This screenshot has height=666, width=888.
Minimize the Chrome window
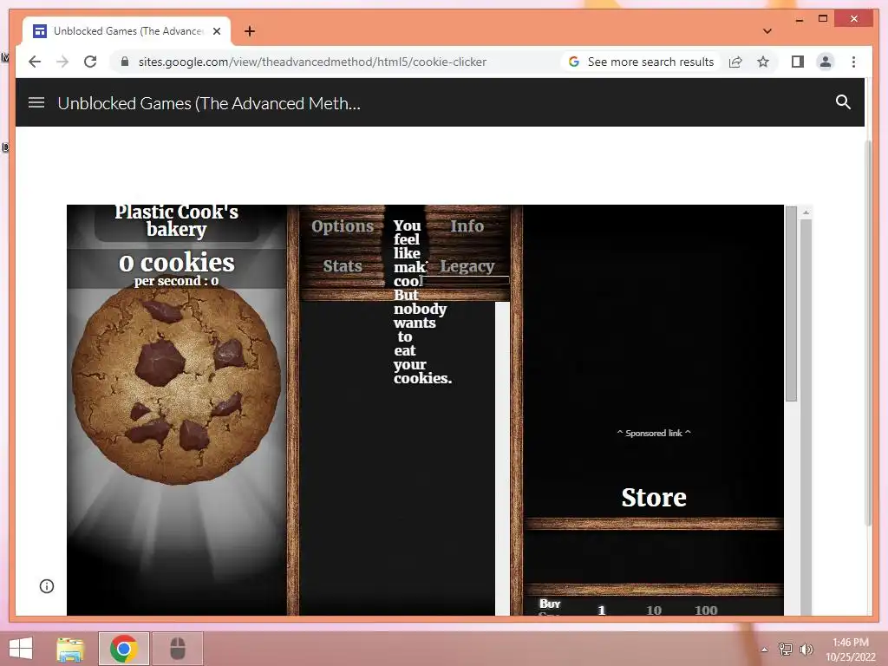coord(799,19)
